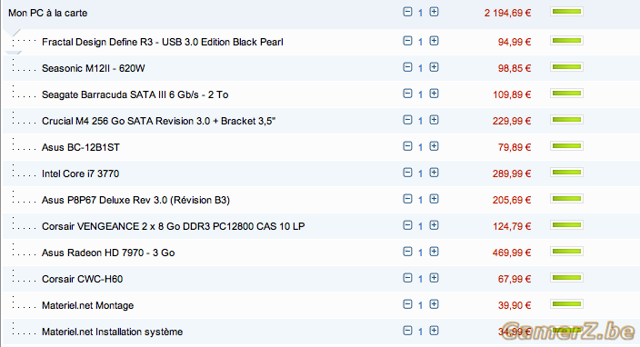The image size is (640, 347).
Task: Click availability bar for Materiel.net Montage
Action: point(566,303)
